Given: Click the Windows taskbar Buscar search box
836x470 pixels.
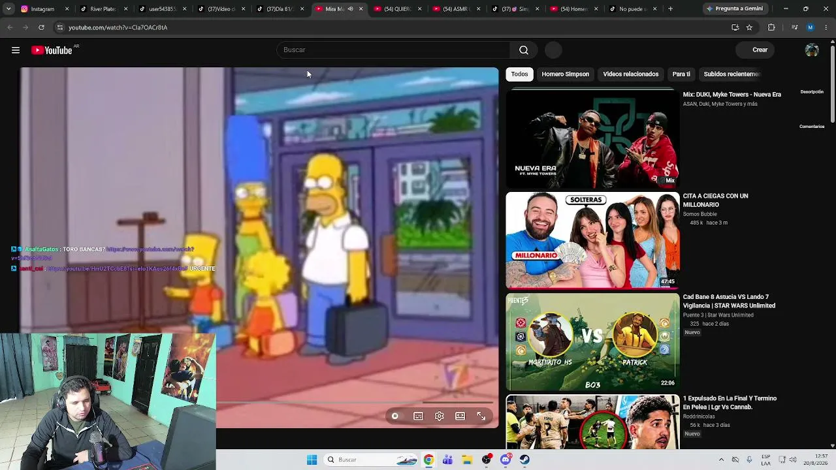Looking at the screenshot, I should (371, 460).
